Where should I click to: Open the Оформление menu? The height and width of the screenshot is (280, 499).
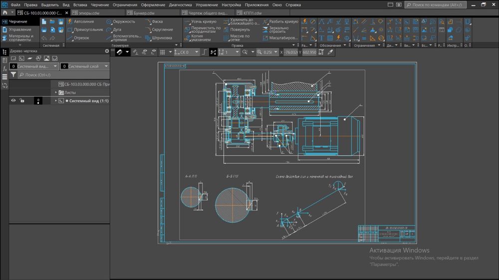tap(153, 4)
